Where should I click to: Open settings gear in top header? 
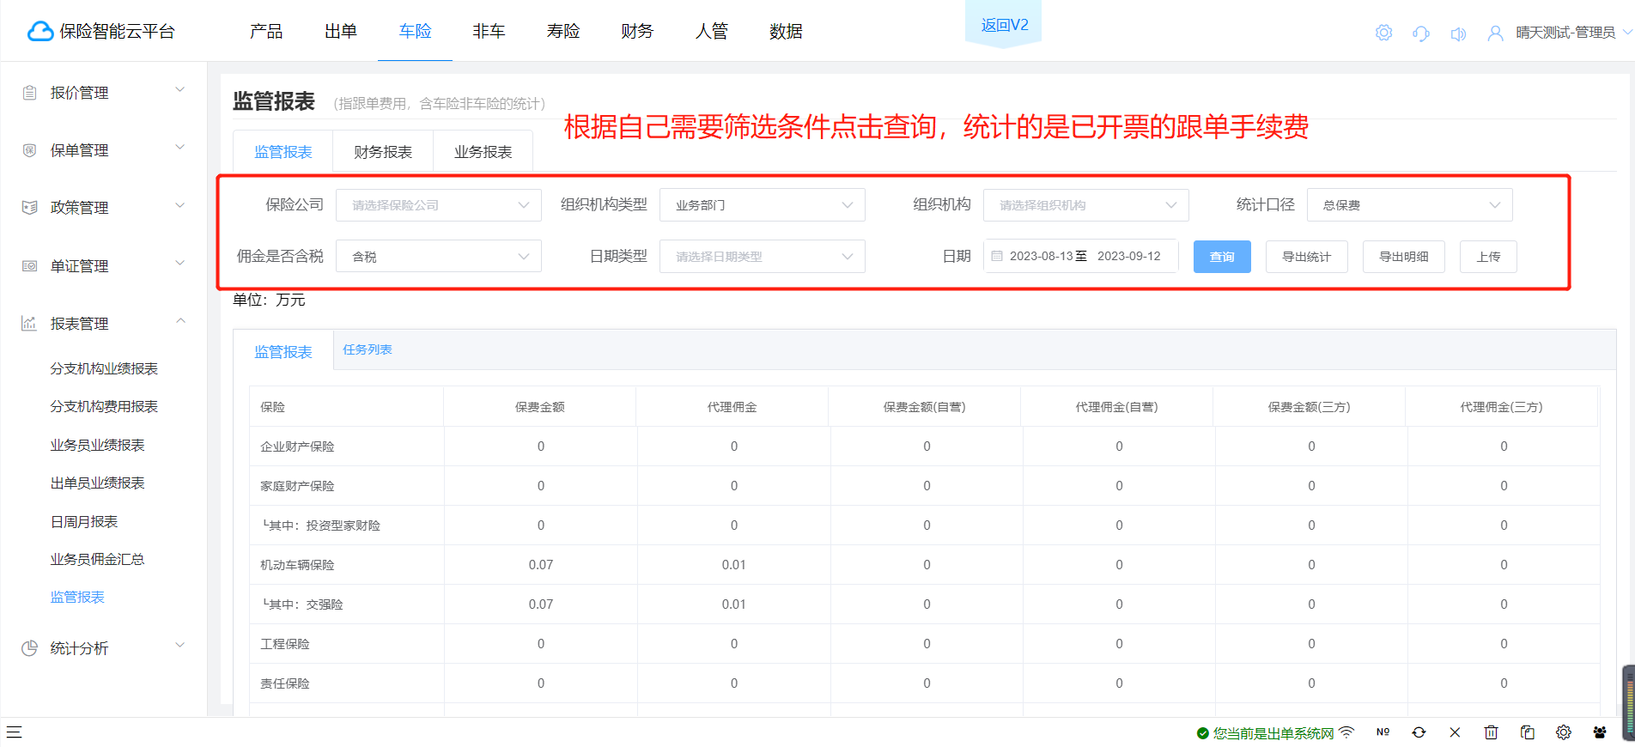(1383, 33)
